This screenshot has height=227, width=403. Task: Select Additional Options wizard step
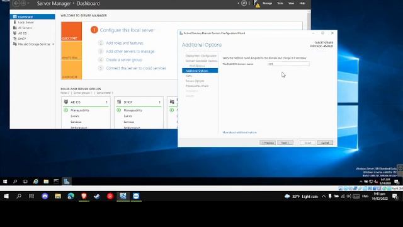pos(200,71)
